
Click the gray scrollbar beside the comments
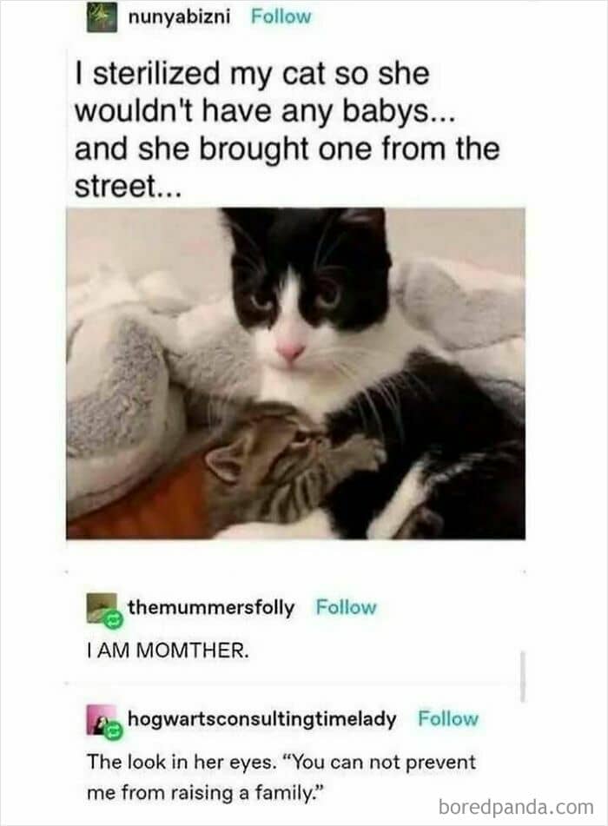523,675
